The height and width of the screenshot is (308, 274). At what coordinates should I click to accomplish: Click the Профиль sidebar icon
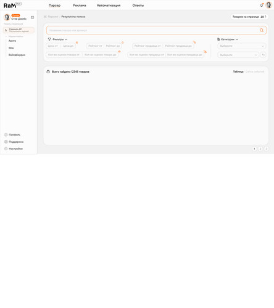point(6,135)
